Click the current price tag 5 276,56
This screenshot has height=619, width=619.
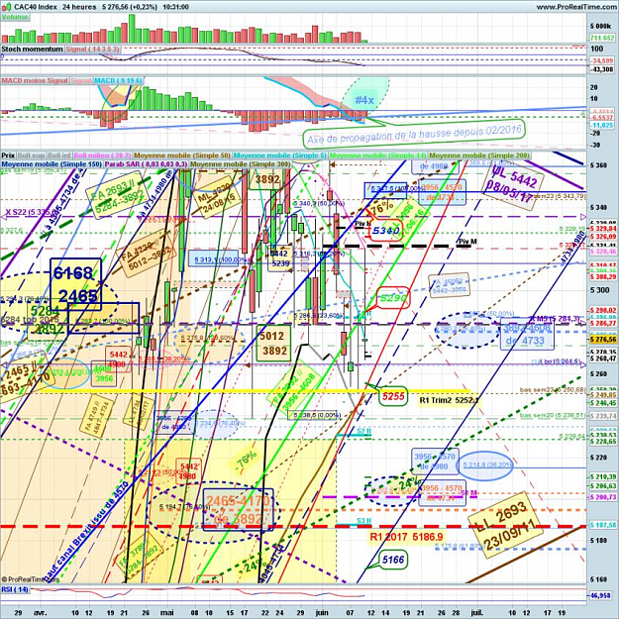(x=603, y=339)
